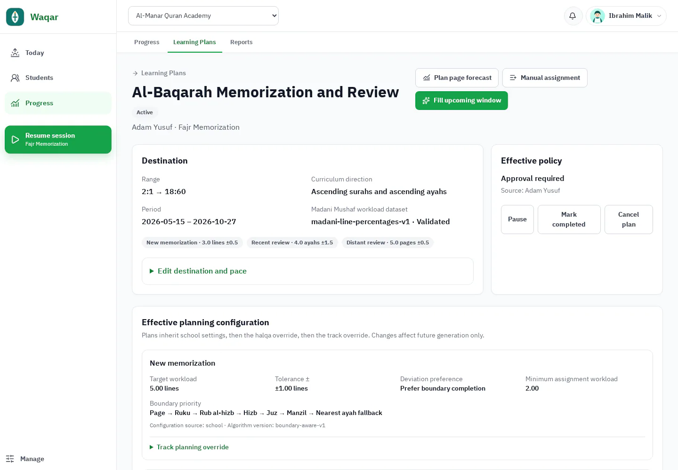Viewport: 678px width, 470px height.
Task: Expand Track planning override
Action: click(189, 447)
